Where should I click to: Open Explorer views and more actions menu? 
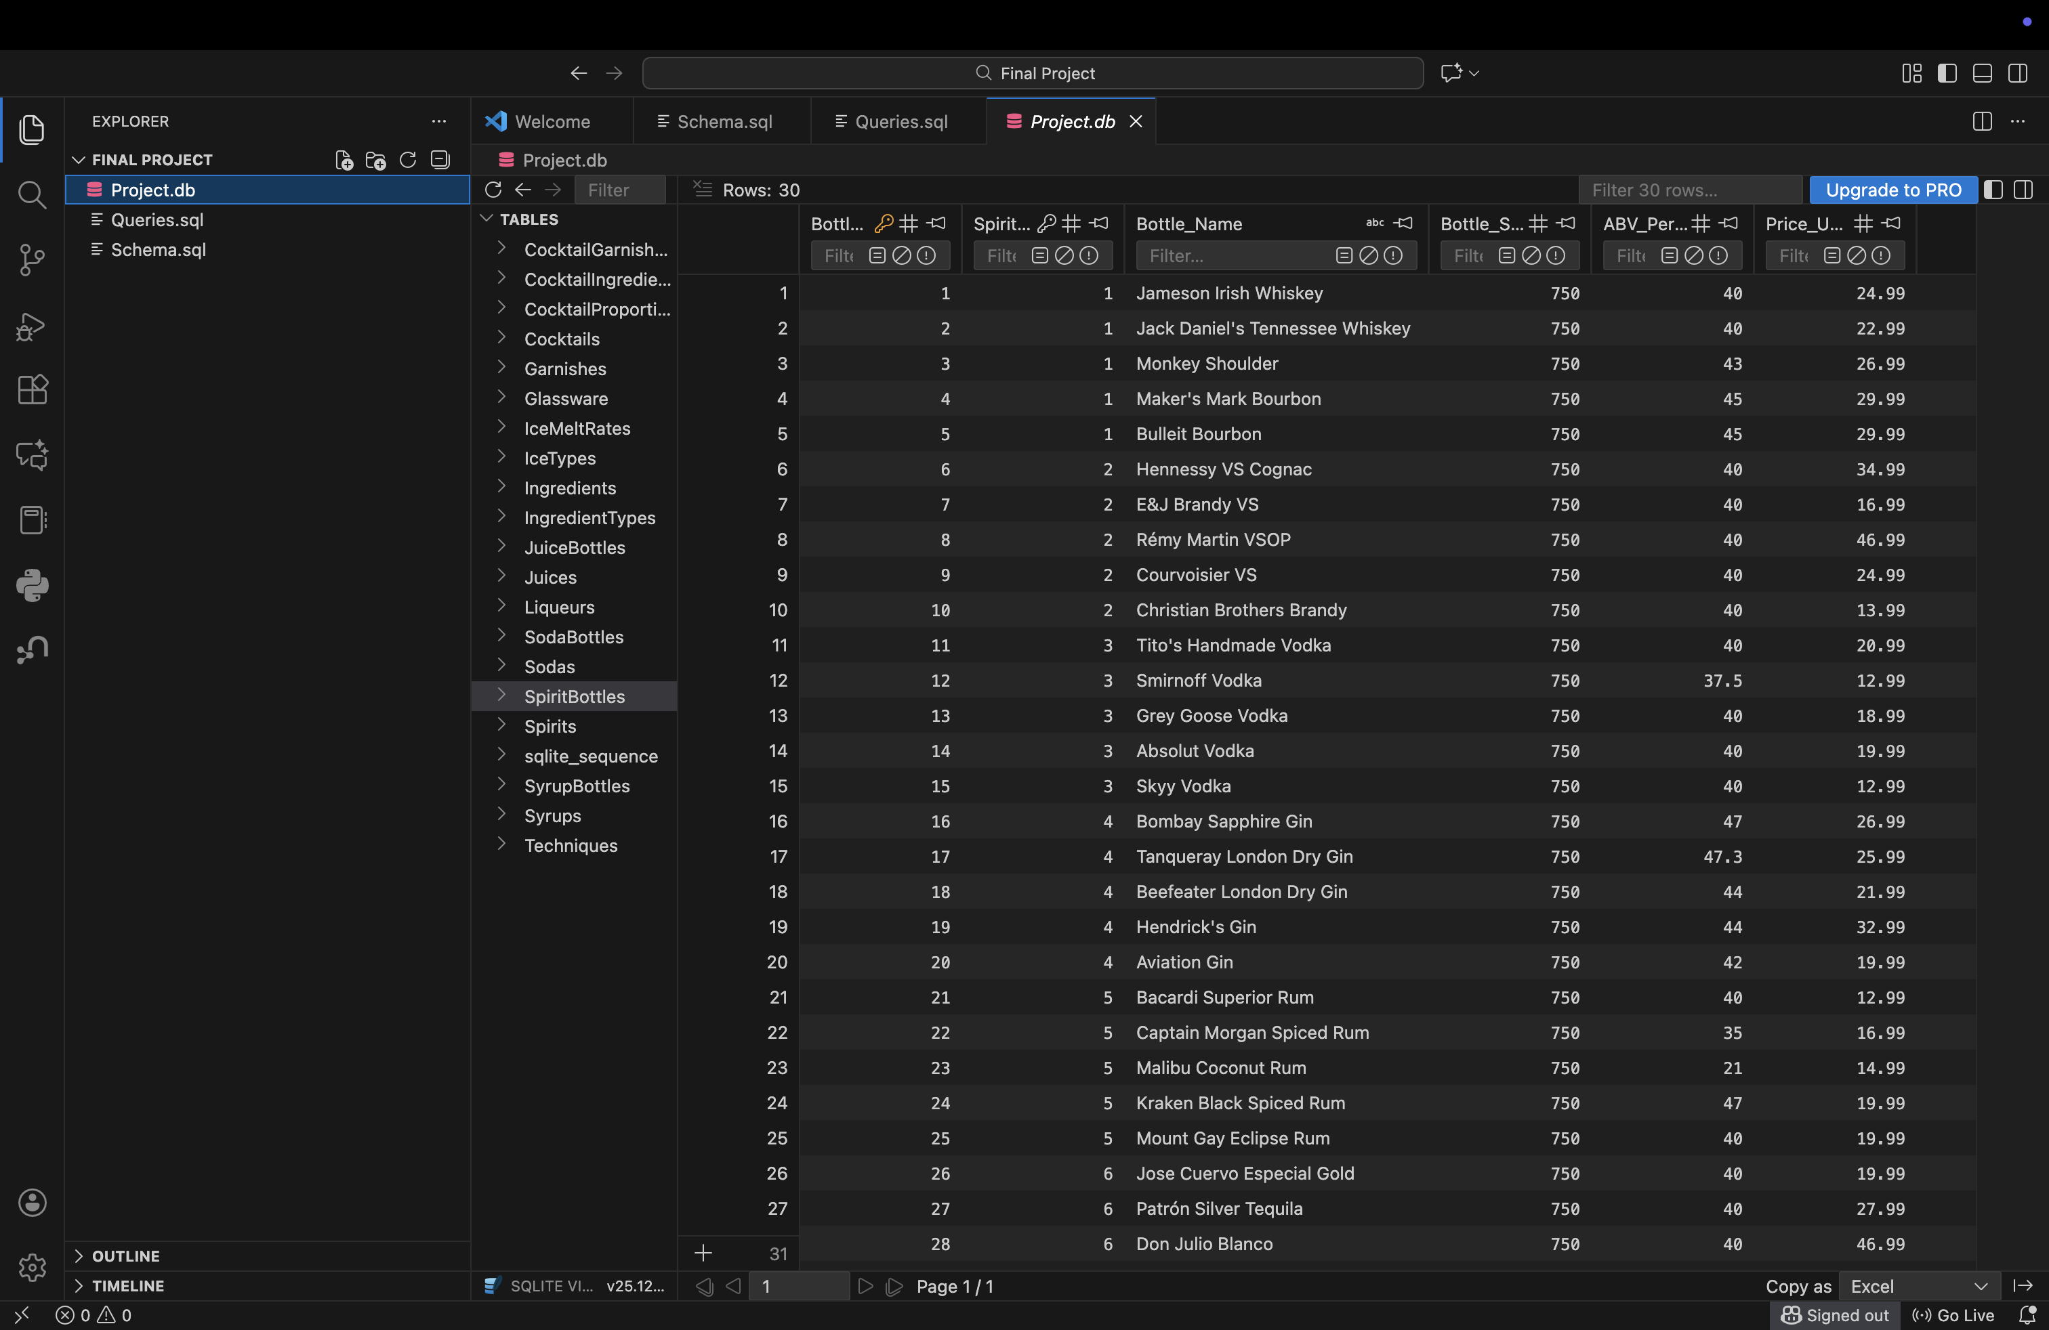coord(439,121)
